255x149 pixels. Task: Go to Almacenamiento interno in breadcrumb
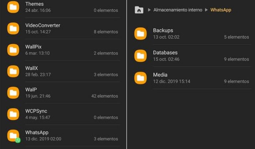178,10
